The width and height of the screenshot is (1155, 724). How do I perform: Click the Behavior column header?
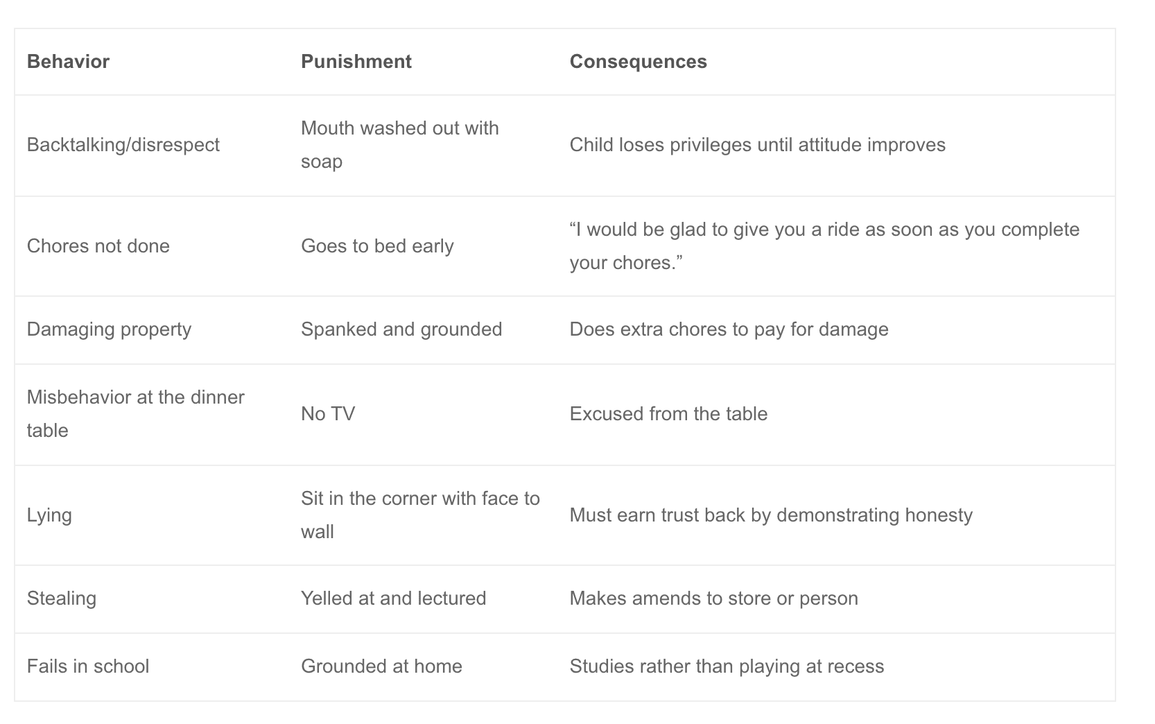coord(68,62)
